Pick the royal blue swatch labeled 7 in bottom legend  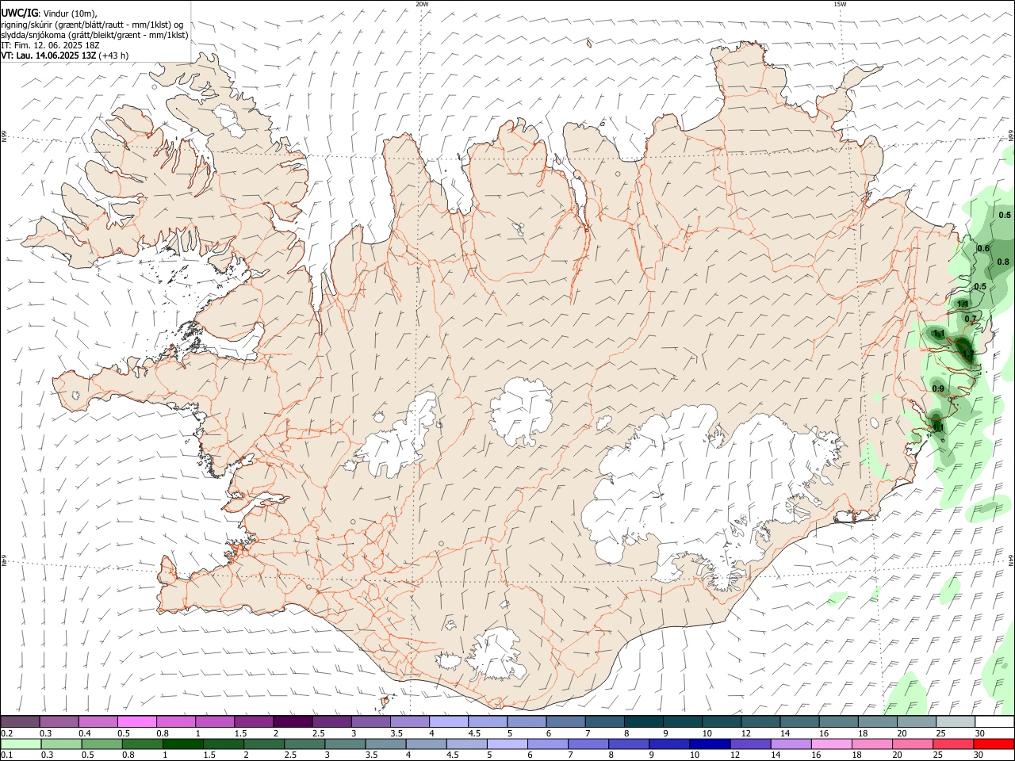[x=587, y=744]
